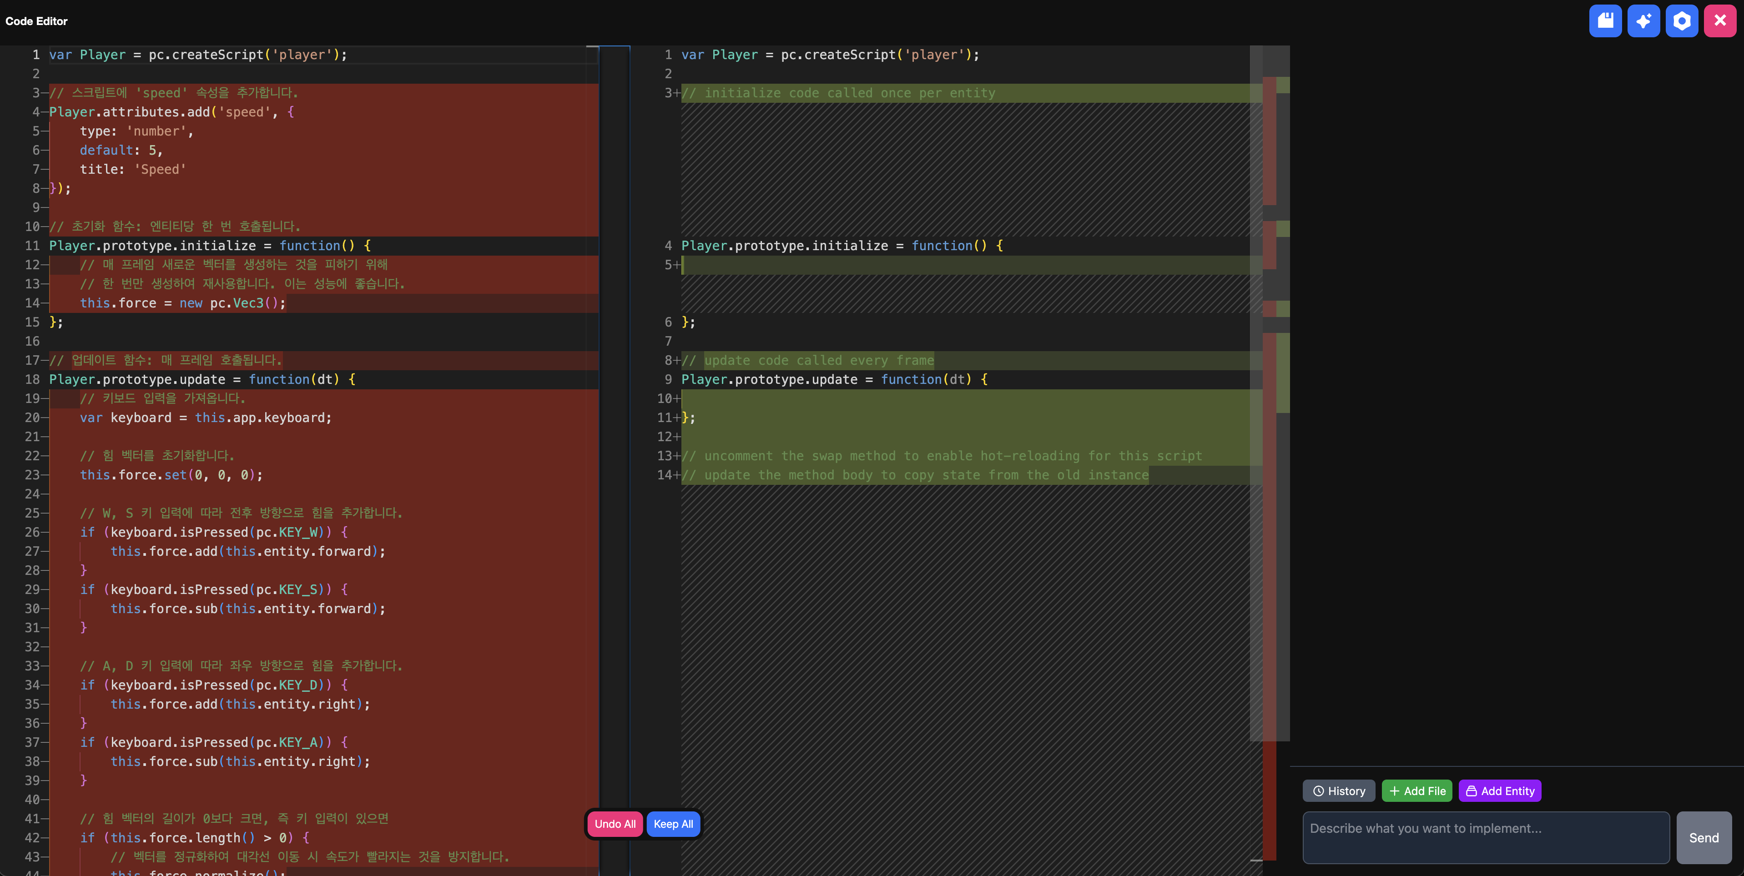This screenshot has width=1744, height=876.
Task: Click the Save script icon
Action: pyautogui.click(x=1605, y=21)
